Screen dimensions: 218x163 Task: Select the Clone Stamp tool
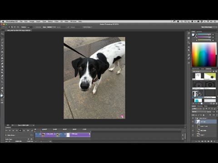[2, 58]
